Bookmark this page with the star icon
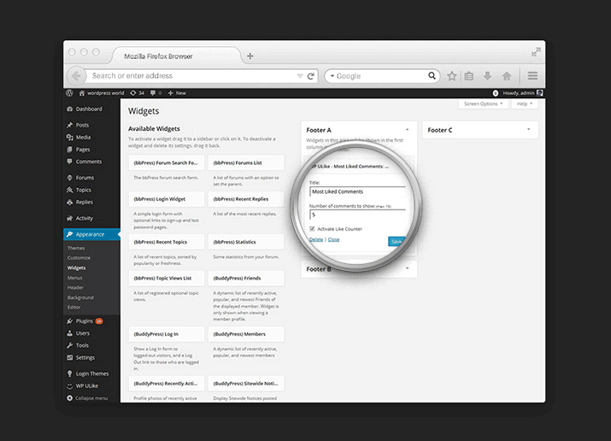The height and width of the screenshot is (441, 611). [x=452, y=76]
